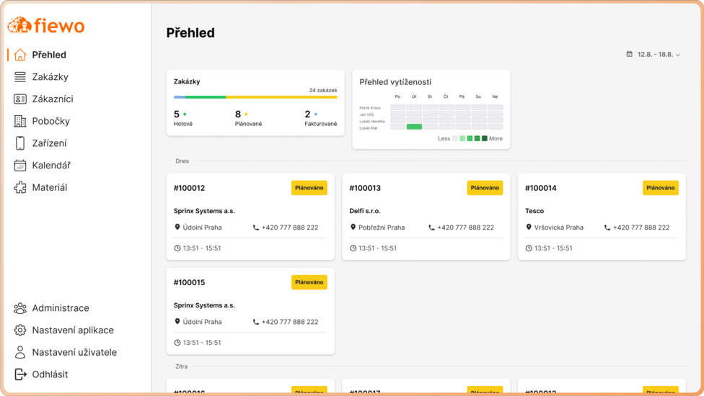Click the Zákazníci ID card icon
This screenshot has height=396, width=704.
[19, 99]
